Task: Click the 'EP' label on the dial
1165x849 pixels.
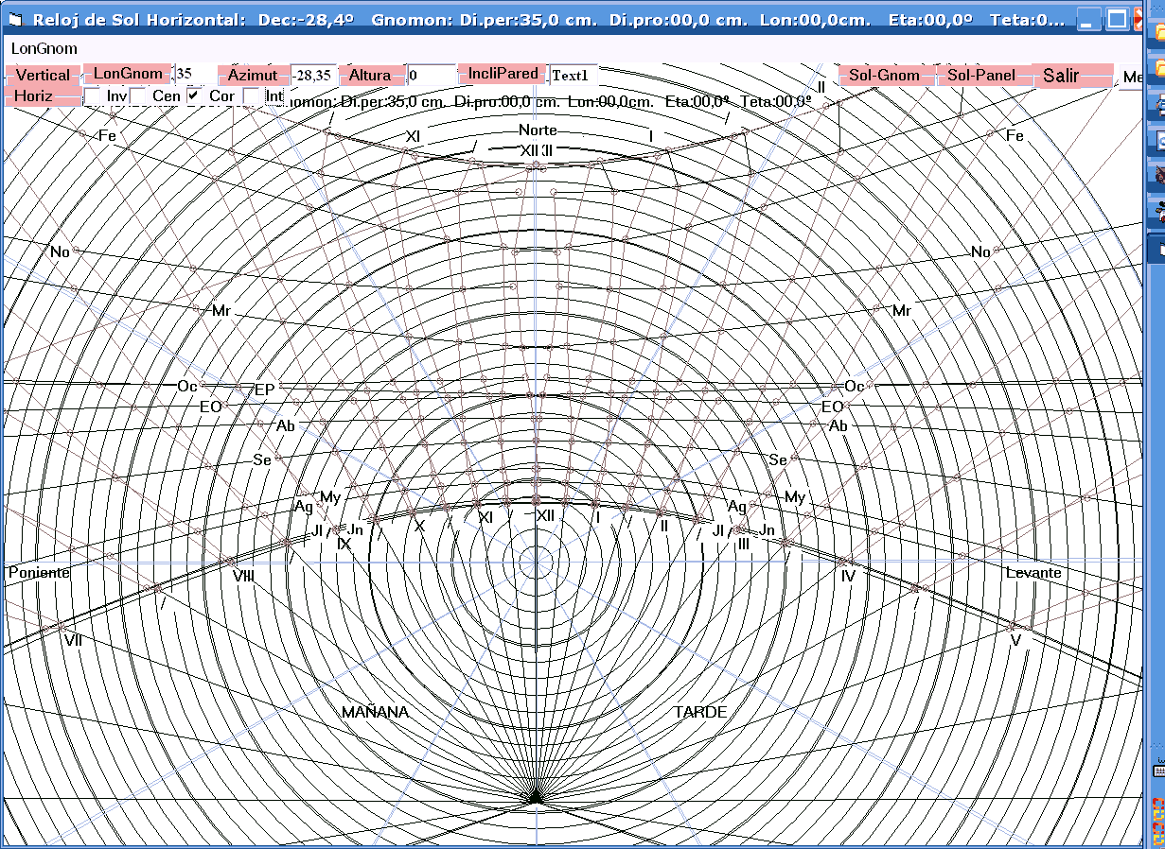Action: coord(264,390)
